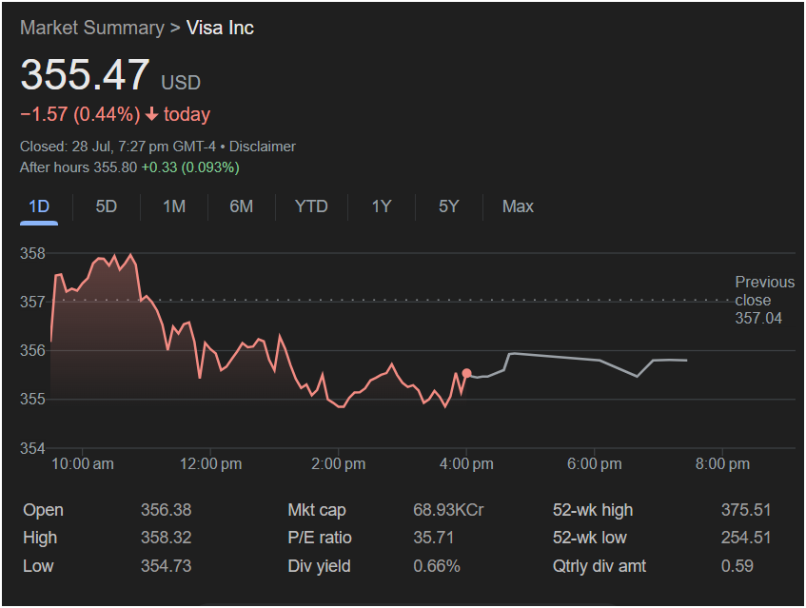Click the Closed: 28 Jul timestamp text
806x608 pixels.
118,147
